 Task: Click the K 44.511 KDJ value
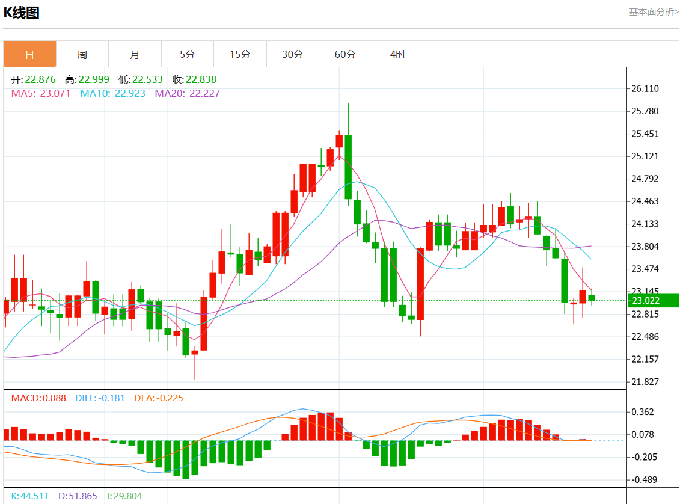pos(29,496)
